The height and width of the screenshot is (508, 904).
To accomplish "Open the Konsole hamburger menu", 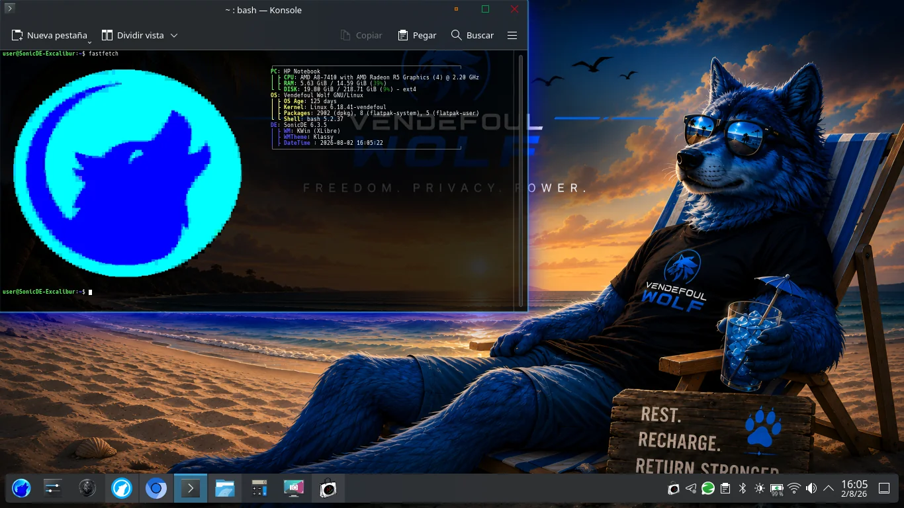I will tap(512, 35).
